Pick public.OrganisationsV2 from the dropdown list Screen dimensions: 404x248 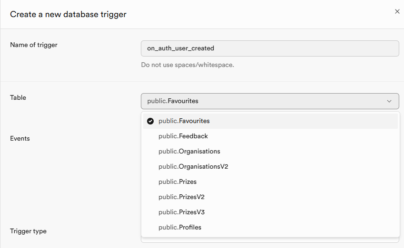tap(193, 167)
